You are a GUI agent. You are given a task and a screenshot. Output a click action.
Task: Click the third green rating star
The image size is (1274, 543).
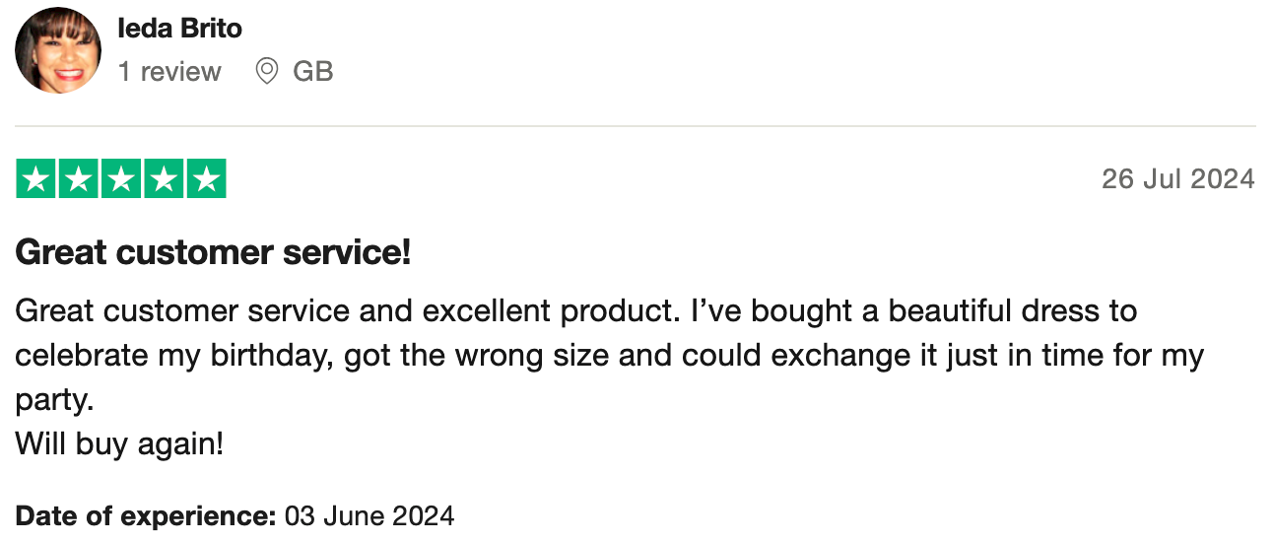(x=121, y=179)
